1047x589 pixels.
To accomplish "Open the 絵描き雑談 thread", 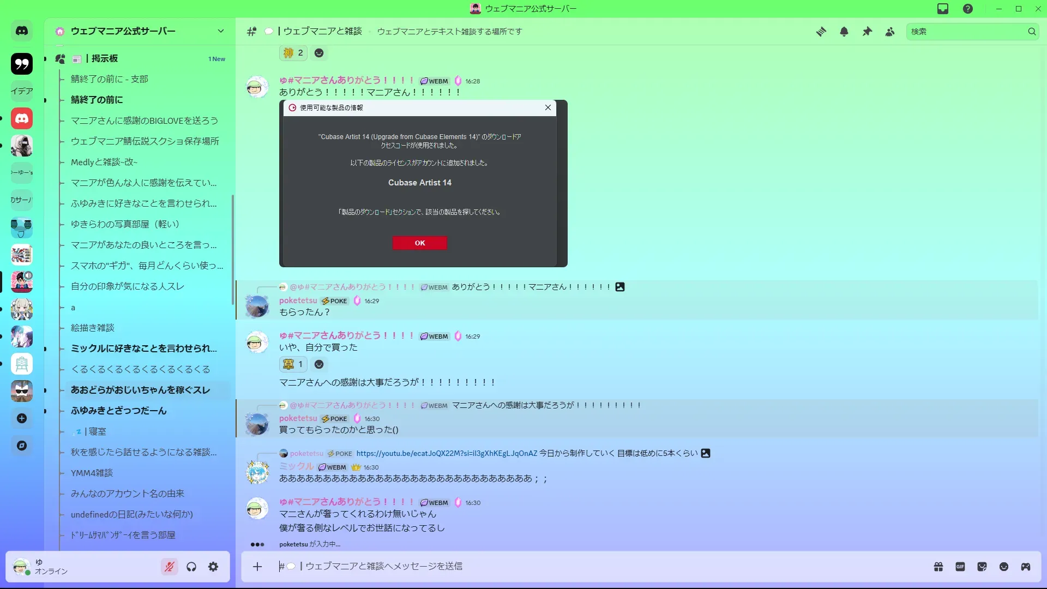I will pyautogui.click(x=93, y=328).
